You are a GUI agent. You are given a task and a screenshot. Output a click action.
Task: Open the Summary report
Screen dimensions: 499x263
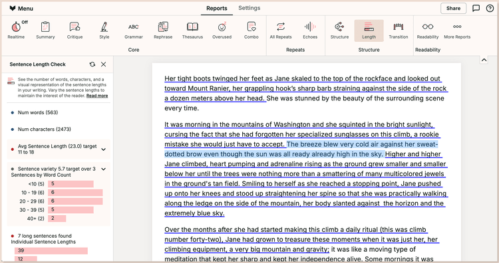(x=45, y=31)
